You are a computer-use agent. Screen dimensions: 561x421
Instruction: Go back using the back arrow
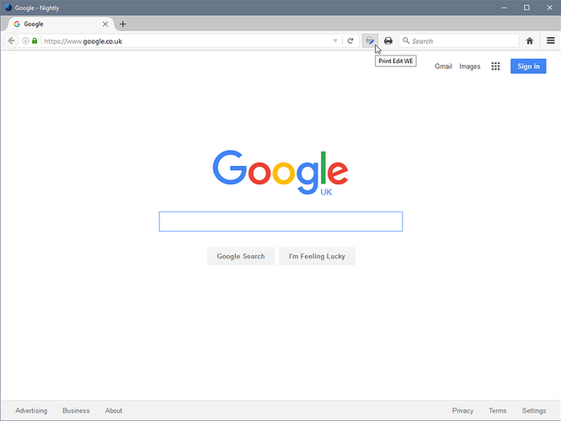click(11, 40)
